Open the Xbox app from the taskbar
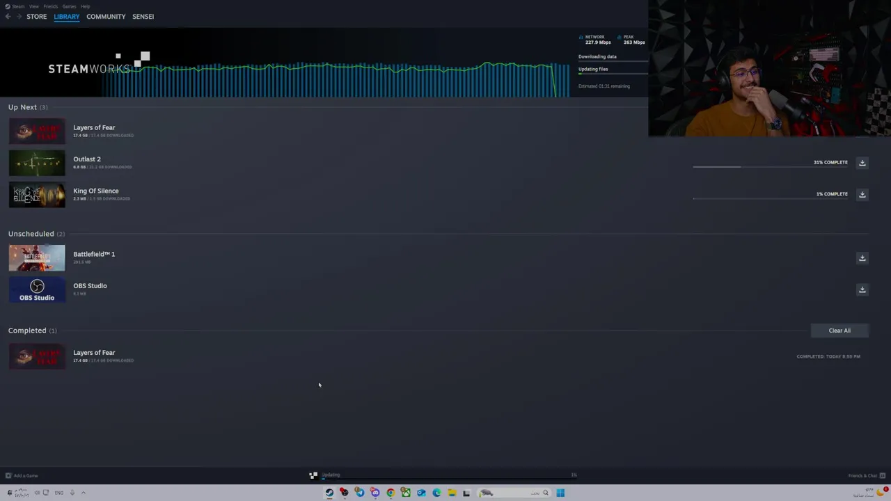Image resolution: width=891 pixels, height=501 pixels. [406, 493]
